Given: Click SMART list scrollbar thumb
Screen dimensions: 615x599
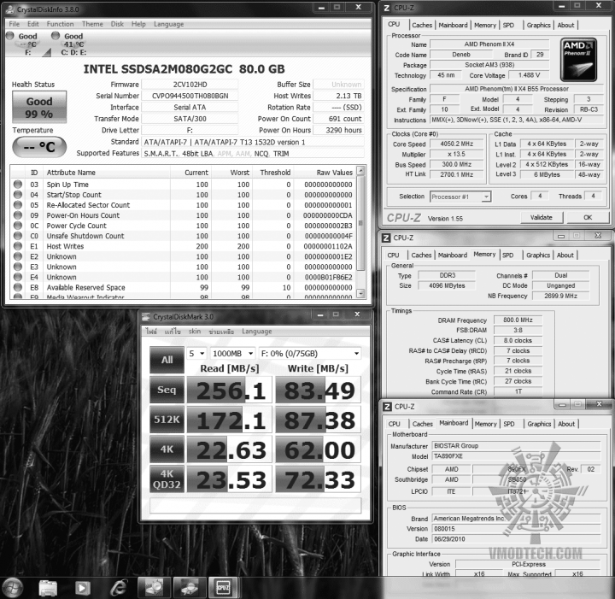Looking at the screenshot, I should 360,223.
